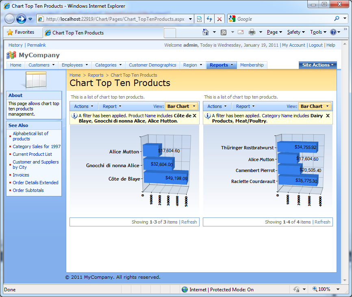Image resolution: width=352 pixels, height=297 pixels.
Task: Open Customer Demographics menu item
Action: tap(152, 65)
